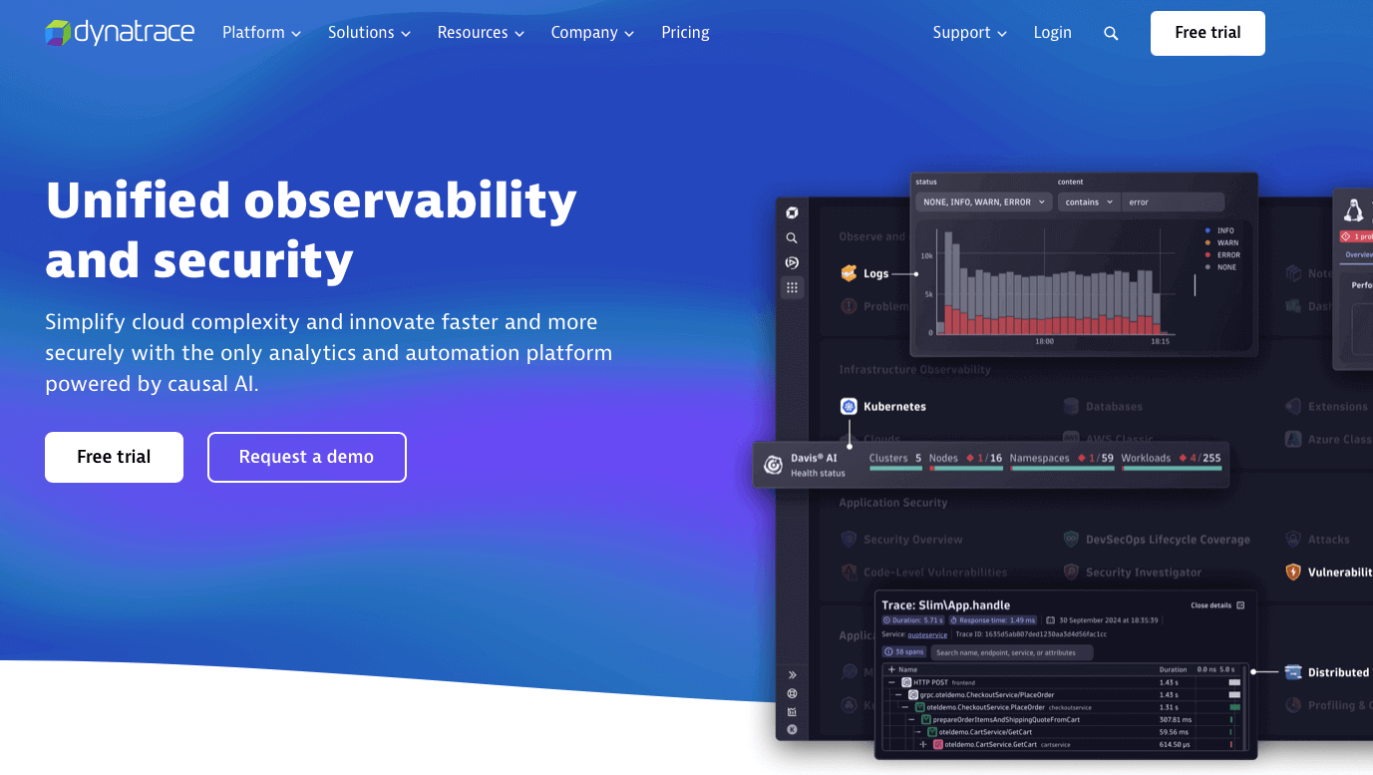1373x775 pixels.
Task: Click the orange Logs icon
Action: pyautogui.click(x=849, y=273)
